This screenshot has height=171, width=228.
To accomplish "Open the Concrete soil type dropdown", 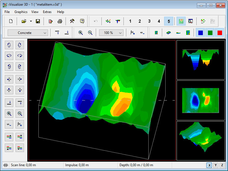I will (28, 33).
